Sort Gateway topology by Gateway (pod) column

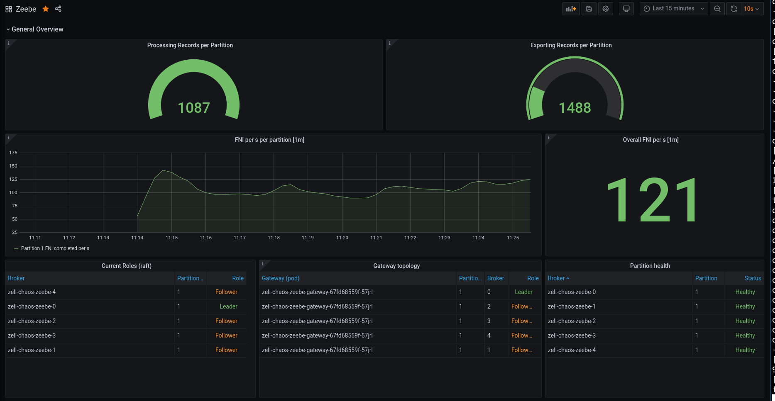coord(281,278)
